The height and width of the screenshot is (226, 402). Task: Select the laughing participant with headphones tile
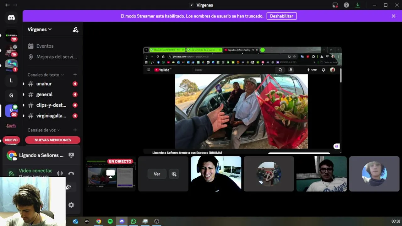[x=216, y=174]
